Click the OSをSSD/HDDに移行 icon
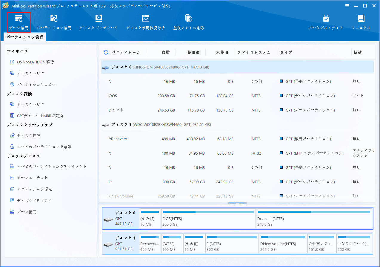 (12, 62)
